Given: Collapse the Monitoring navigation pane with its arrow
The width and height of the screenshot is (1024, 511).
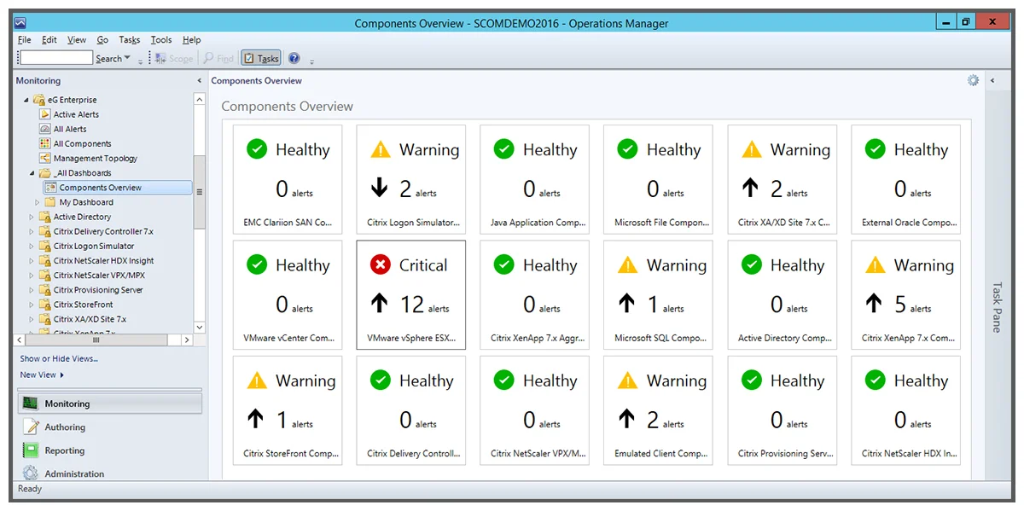Looking at the screenshot, I should coord(200,80).
